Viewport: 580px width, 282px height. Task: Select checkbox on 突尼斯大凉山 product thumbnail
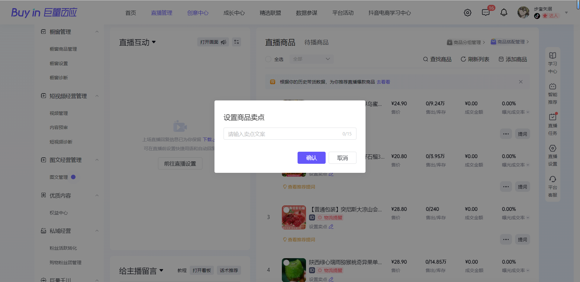286,210
